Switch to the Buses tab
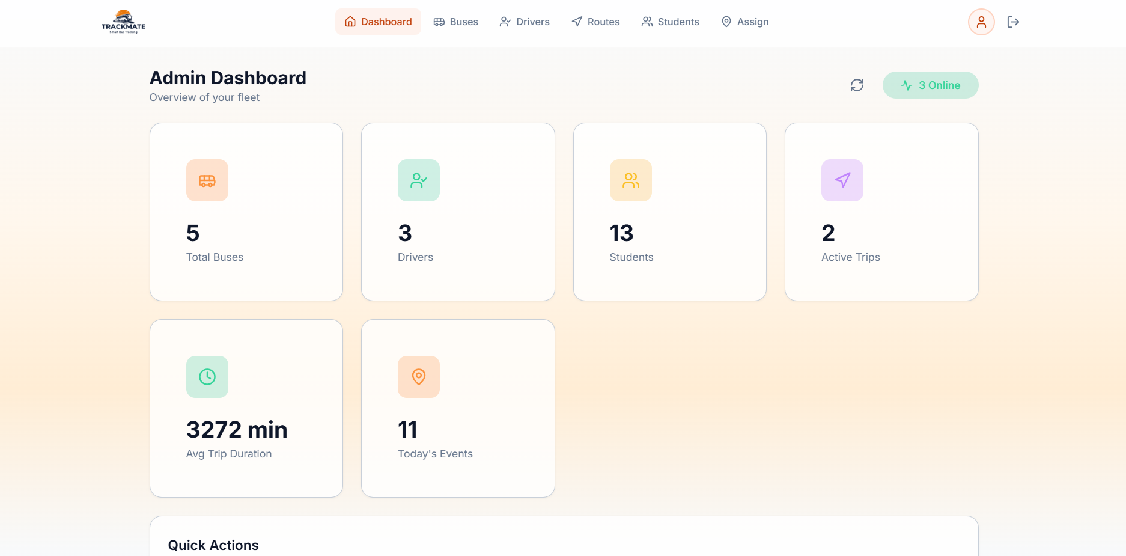 tap(456, 22)
